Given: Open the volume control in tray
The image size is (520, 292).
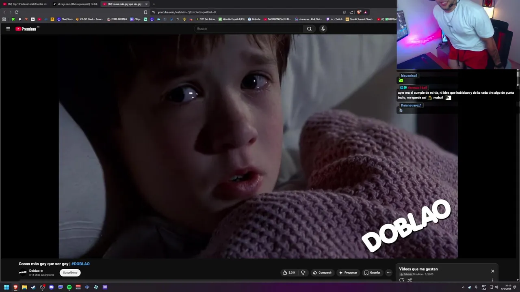Looking at the screenshot, I should [x=496, y=287].
